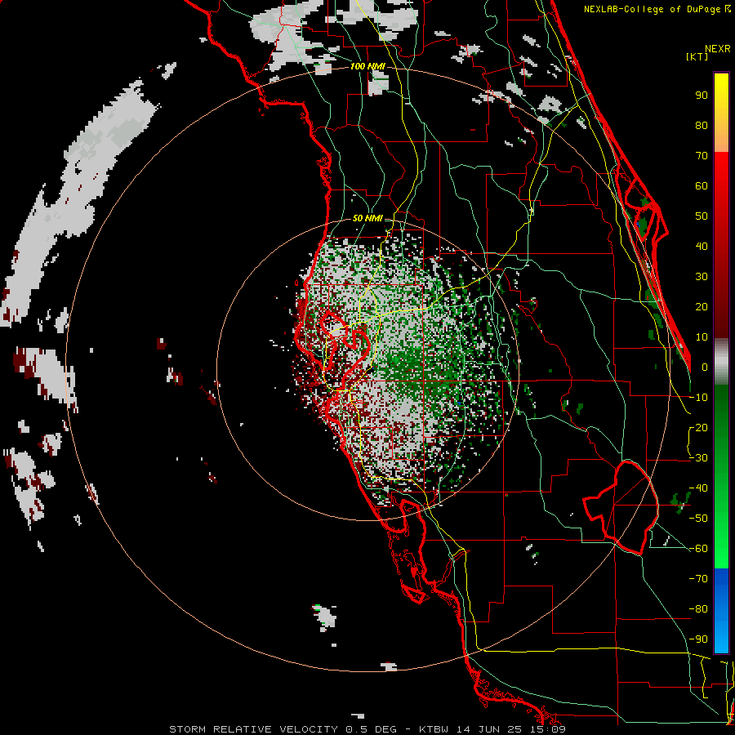
Task: Click the -40 scale value
Action: click(698, 488)
